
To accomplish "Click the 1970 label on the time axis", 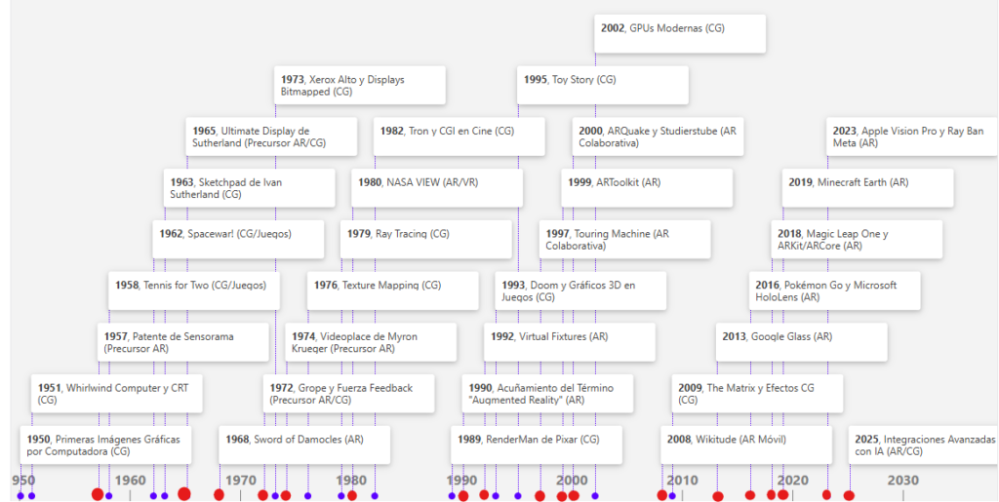I will point(240,481).
